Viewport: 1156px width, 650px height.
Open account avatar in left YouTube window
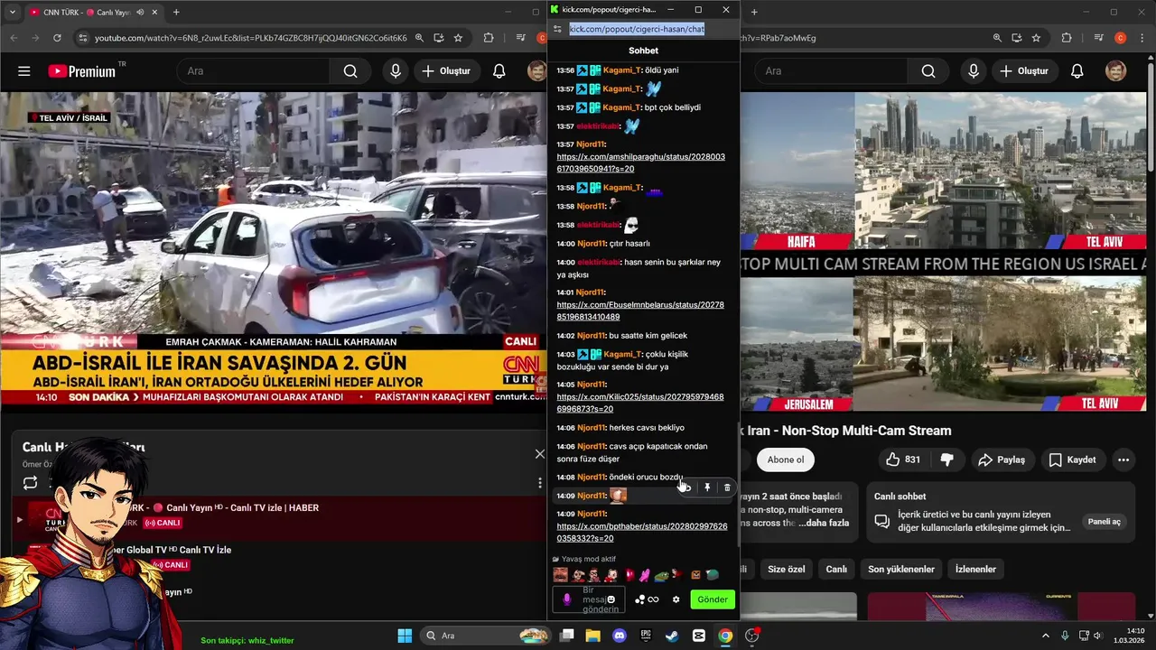pos(536,71)
